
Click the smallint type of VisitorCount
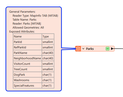click(x=48, y=64)
